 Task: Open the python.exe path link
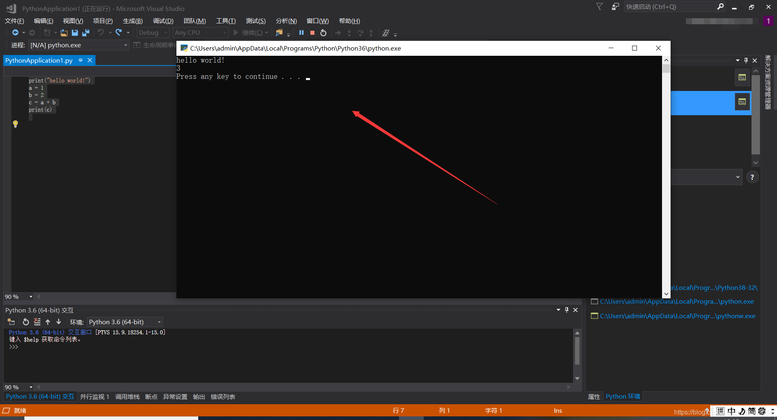(677, 302)
